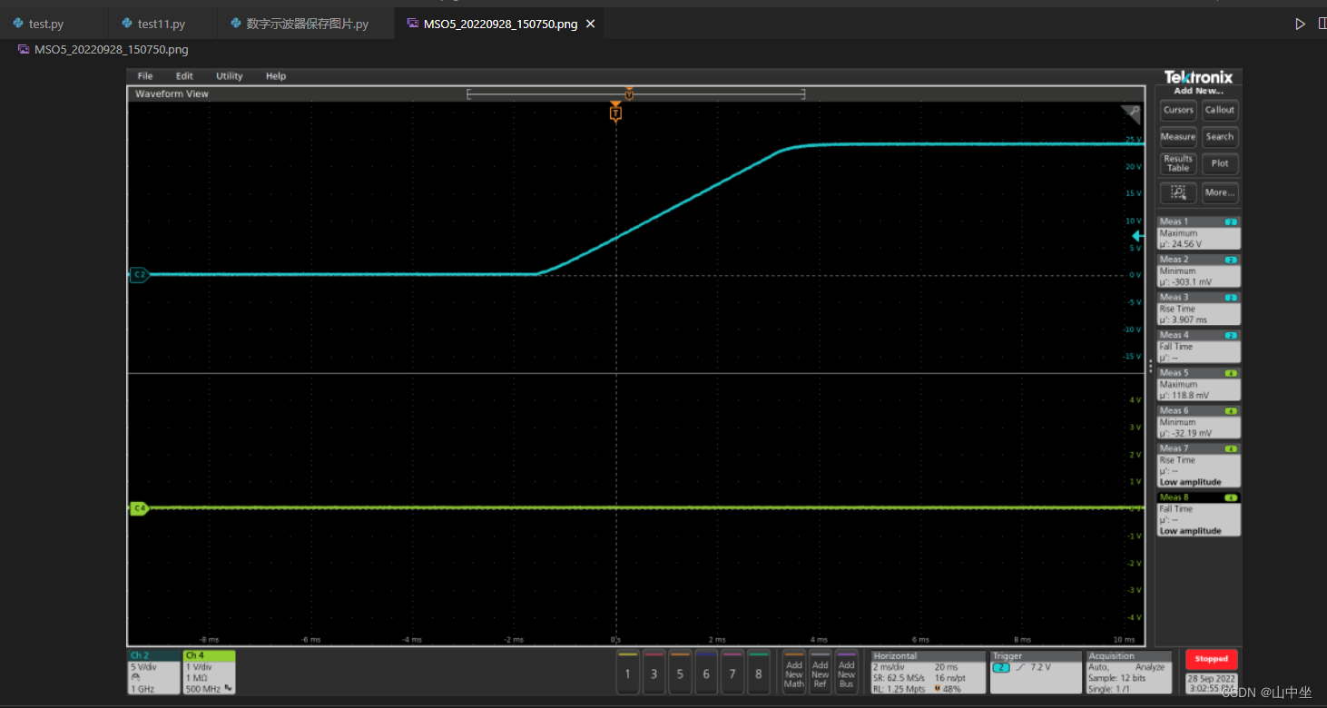Screen dimensions: 1327x708
Task: Open the Ch 2 settings badge
Action: (x=154, y=673)
